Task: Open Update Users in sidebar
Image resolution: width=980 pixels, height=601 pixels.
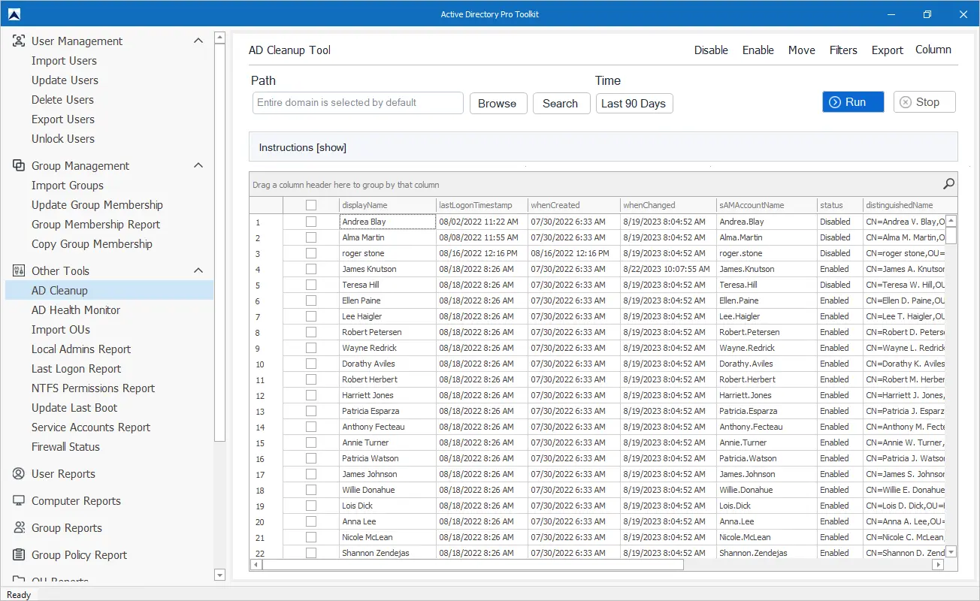Action: point(65,80)
